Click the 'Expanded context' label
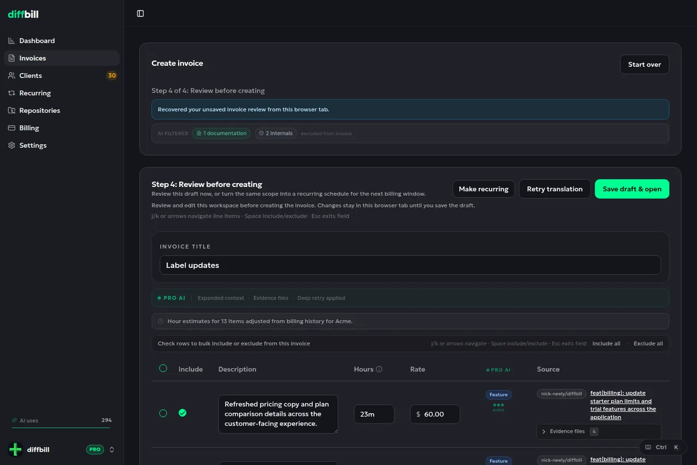697x465 pixels. point(221,298)
